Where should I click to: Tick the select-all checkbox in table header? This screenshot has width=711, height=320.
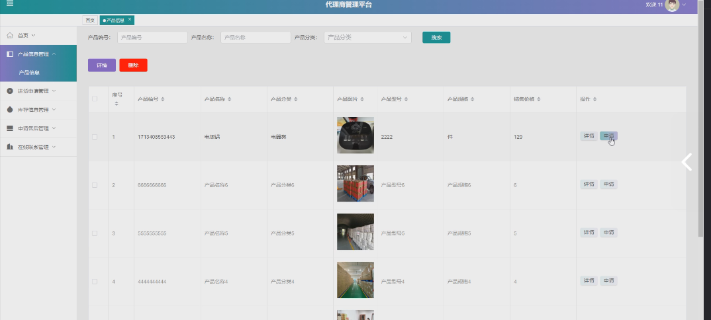coord(95,99)
